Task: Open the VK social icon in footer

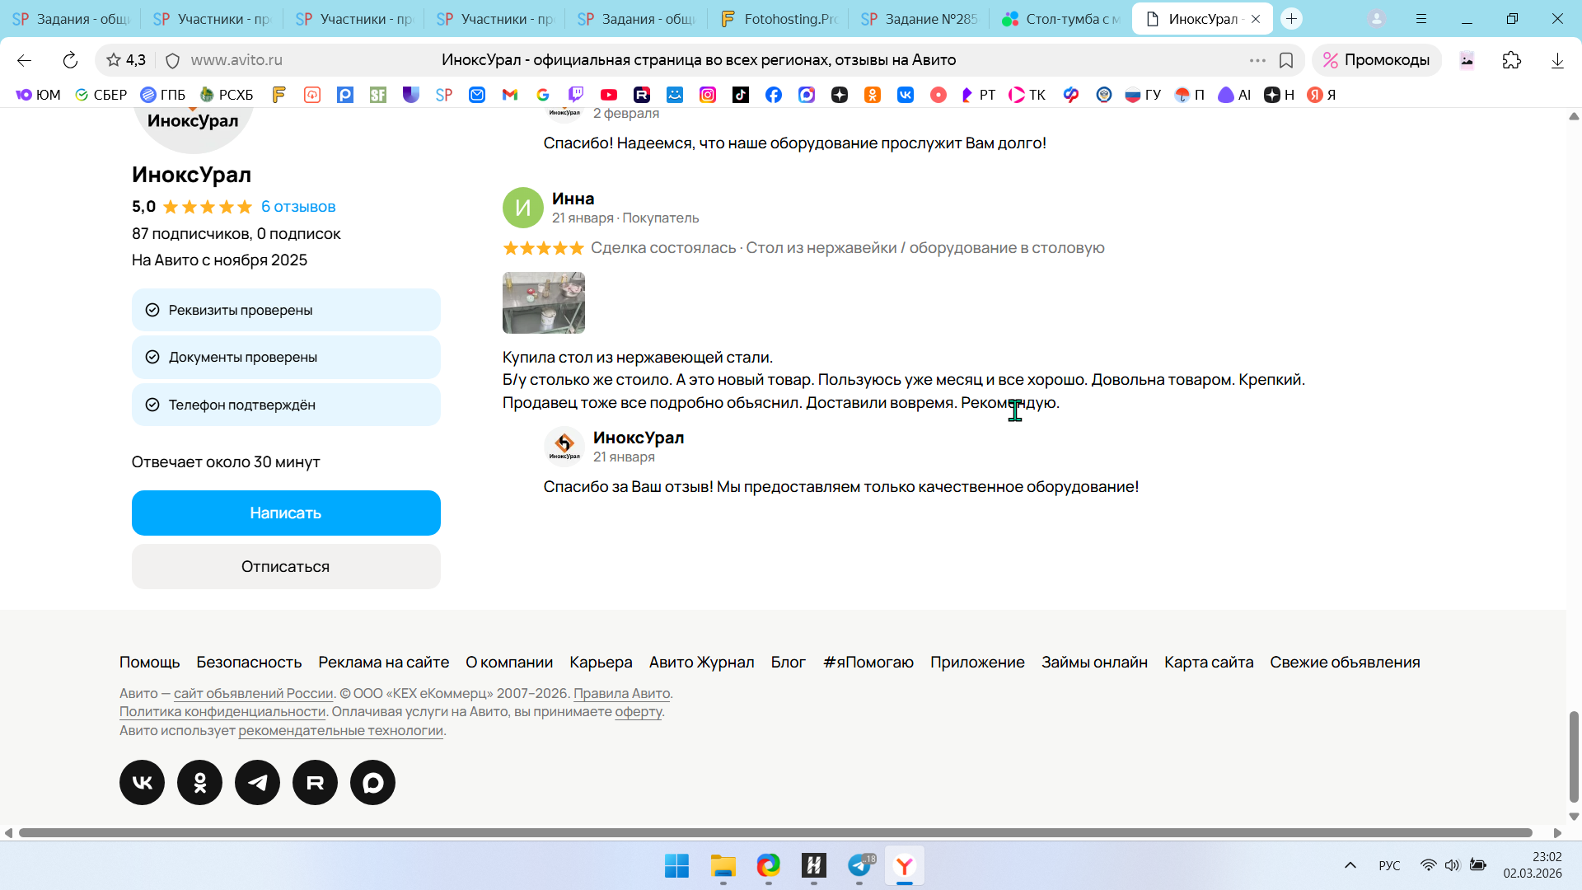Action: tap(142, 783)
